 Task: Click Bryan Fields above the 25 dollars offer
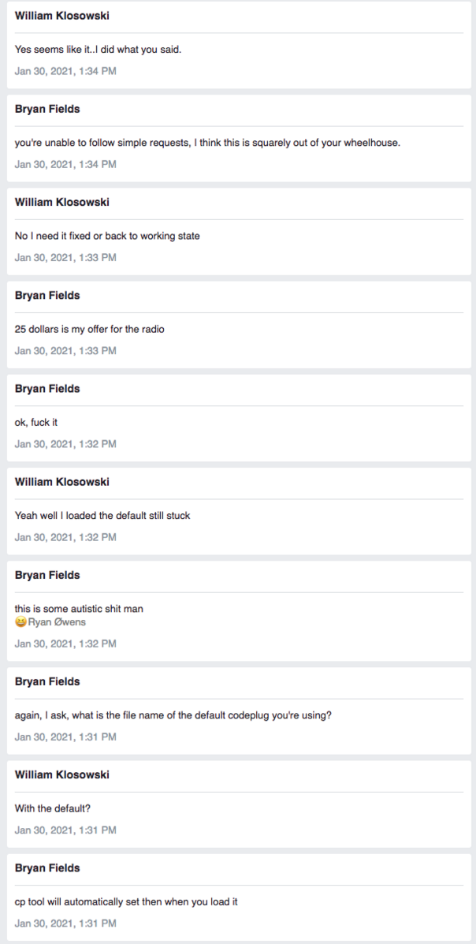coord(47,296)
